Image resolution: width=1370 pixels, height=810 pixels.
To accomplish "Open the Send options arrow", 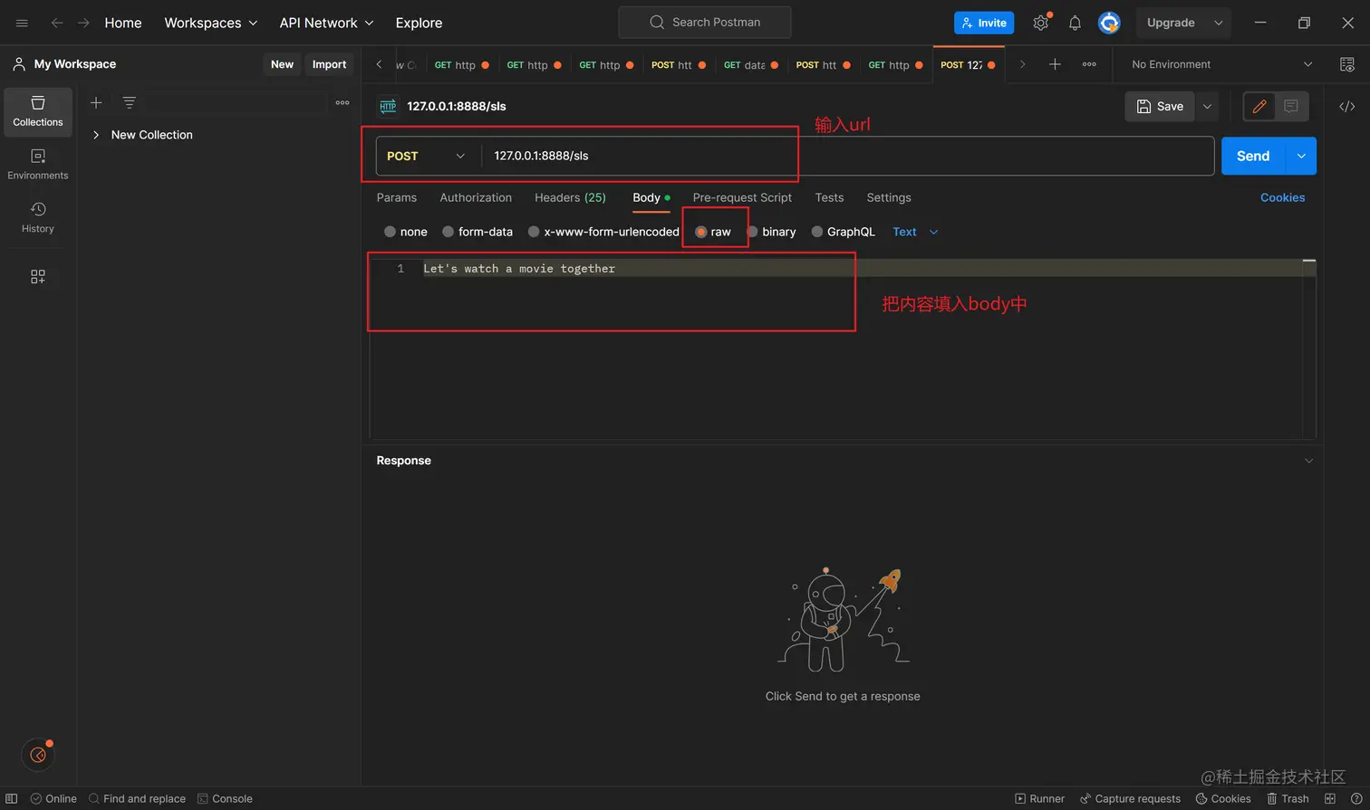I will pyautogui.click(x=1301, y=156).
